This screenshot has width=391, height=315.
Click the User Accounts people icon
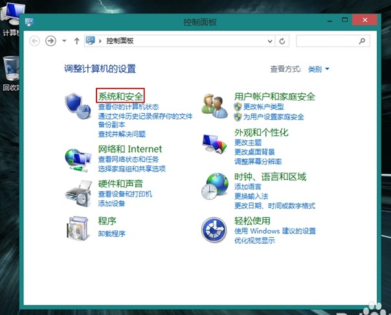[x=214, y=106]
